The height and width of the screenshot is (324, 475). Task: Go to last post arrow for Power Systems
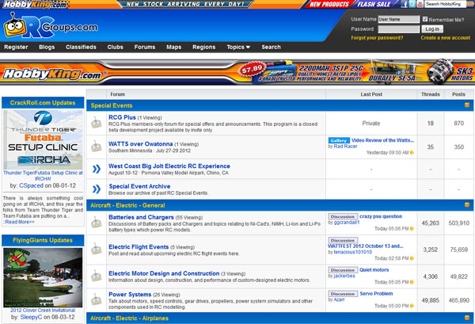pos(412,306)
